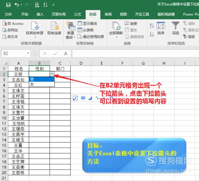
Task: Click 清除 filter
Action: pyautogui.click(x=189, y=24)
